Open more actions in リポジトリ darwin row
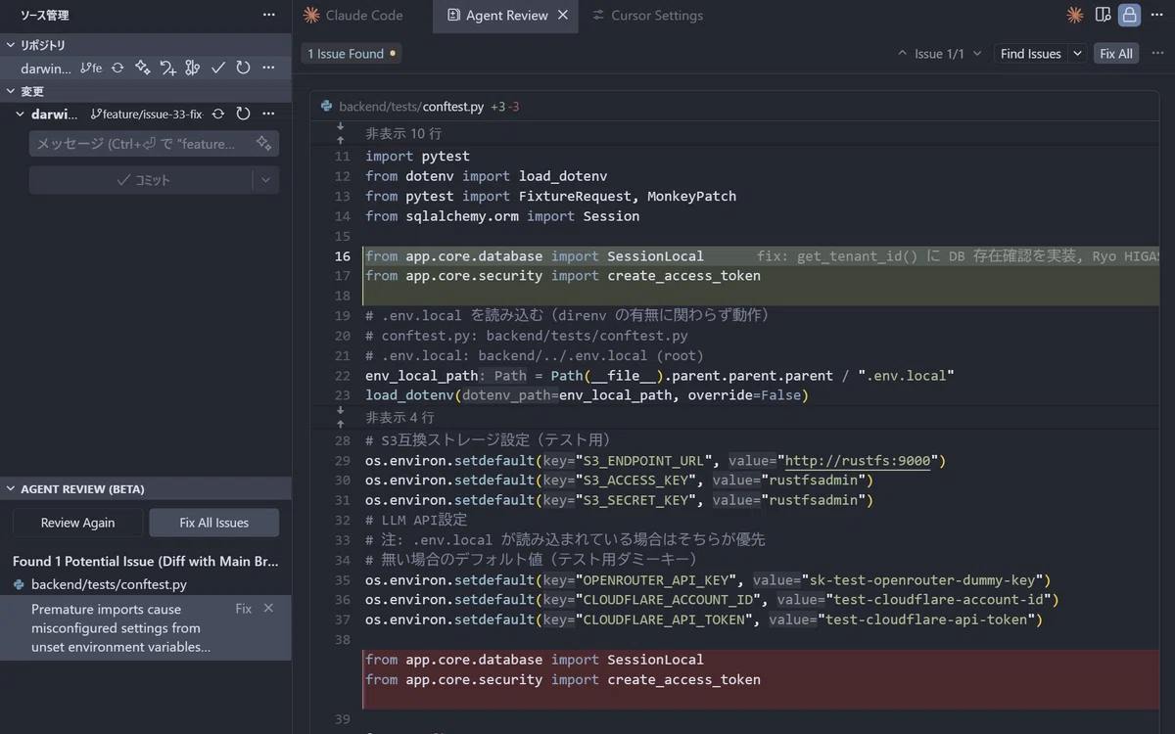Screen dimensions: 1175x734 (x=268, y=68)
